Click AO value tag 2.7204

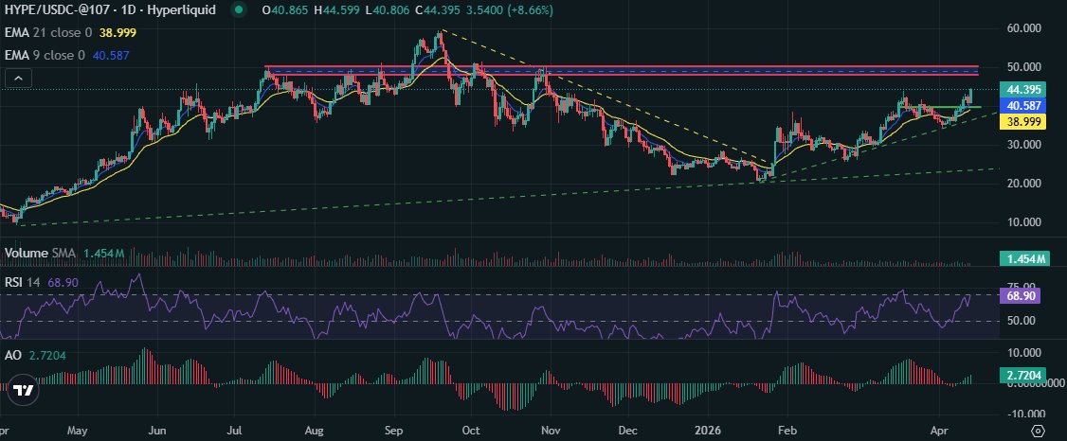pos(1024,375)
